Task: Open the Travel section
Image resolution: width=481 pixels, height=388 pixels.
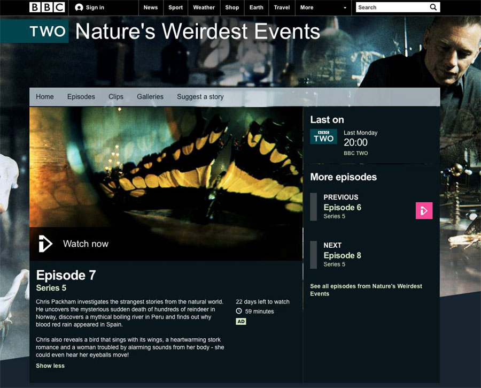Action: (282, 7)
